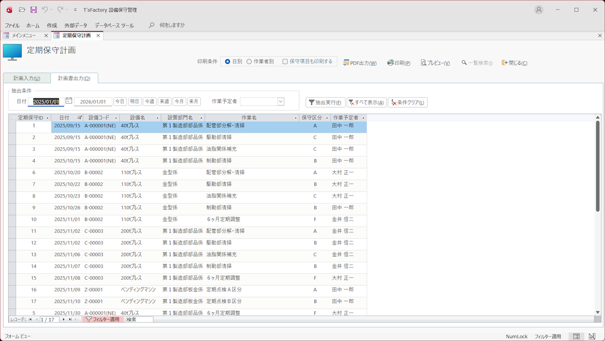
Task: Click the 来週 date shortcut button
Action: point(164,102)
